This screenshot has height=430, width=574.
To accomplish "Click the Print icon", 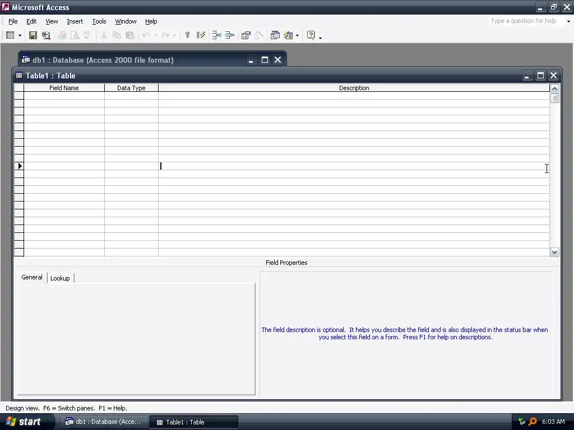I will pyautogui.click(x=62, y=35).
